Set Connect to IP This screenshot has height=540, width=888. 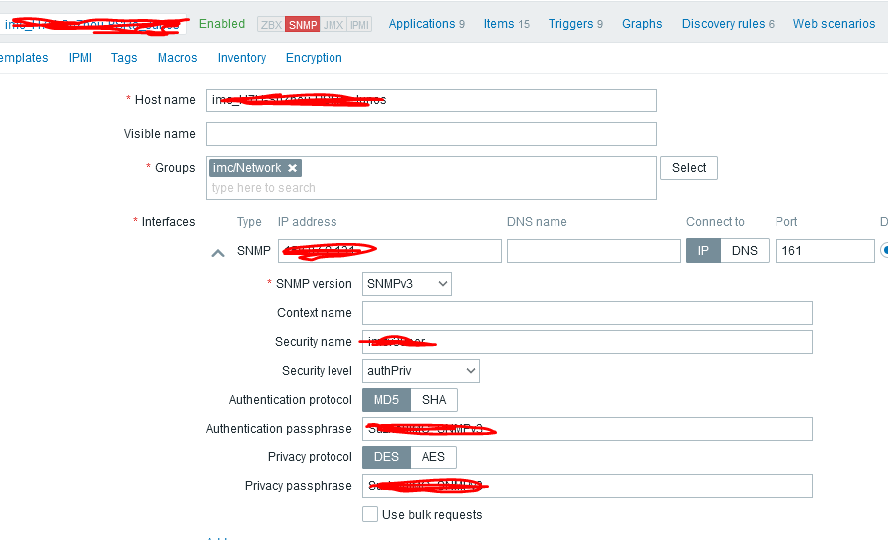tap(703, 251)
